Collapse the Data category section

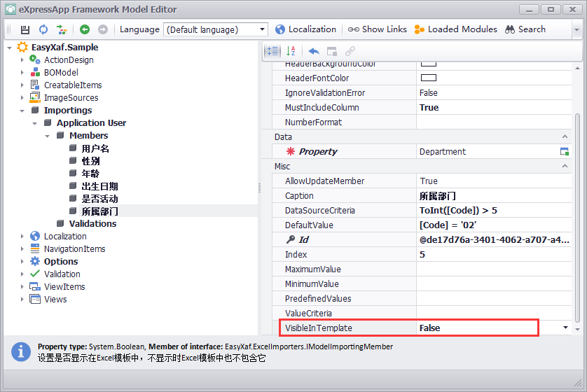pos(565,137)
